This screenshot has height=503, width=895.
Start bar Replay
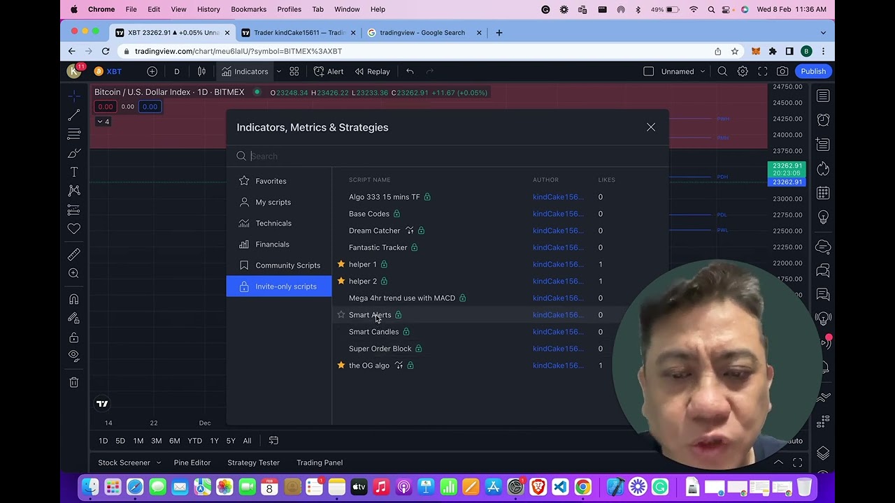coord(372,71)
